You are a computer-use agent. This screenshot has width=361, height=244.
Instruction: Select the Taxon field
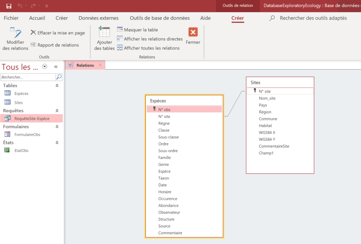pyautogui.click(x=184, y=178)
